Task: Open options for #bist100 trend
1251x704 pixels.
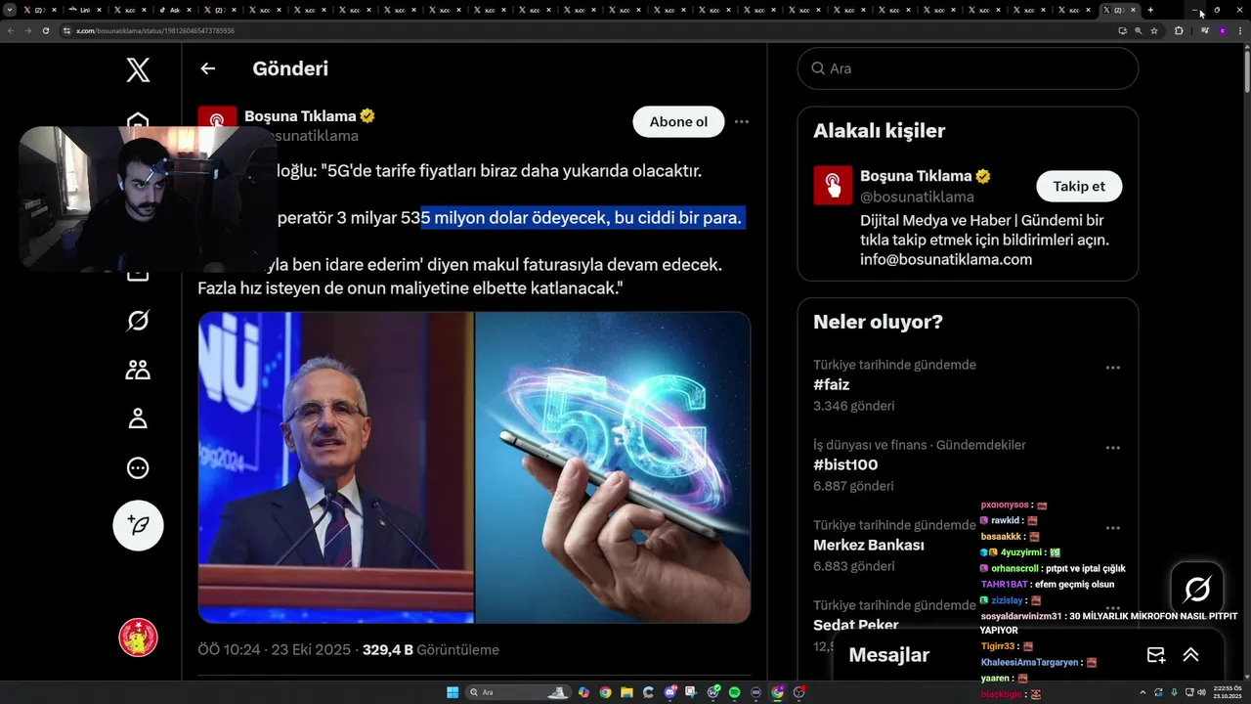Action: pyautogui.click(x=1112, y=448)
